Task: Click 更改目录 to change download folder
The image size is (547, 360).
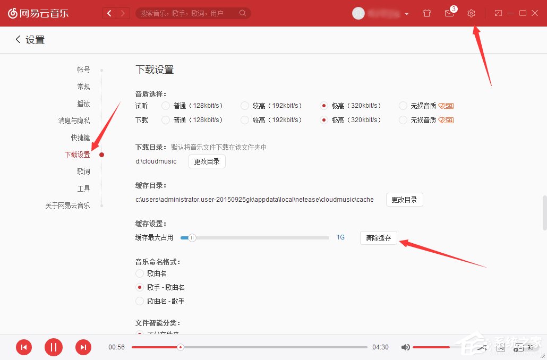Action: [207, 161]
